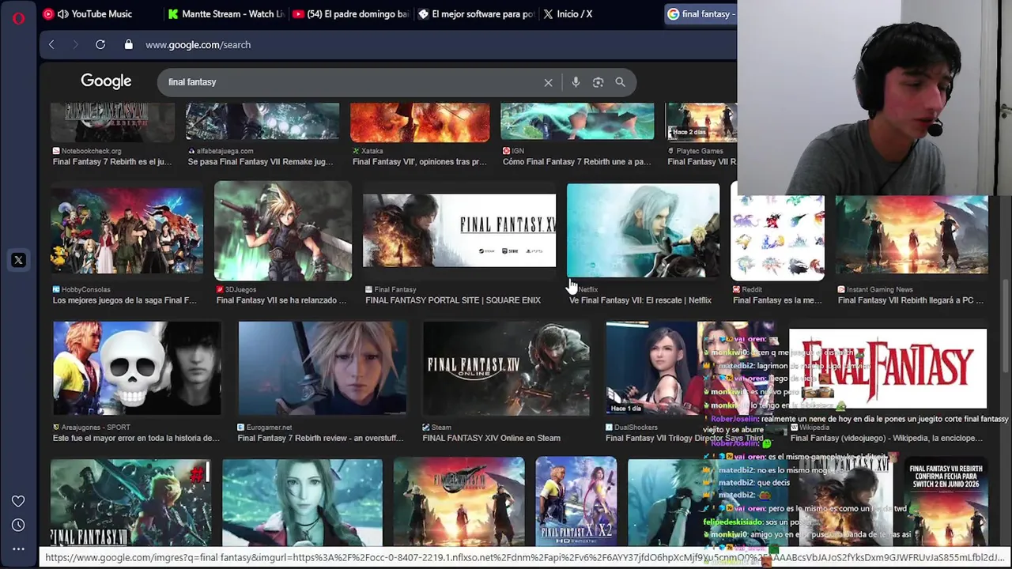Click 'Este fue el mayor error' caption

(136, 438)
